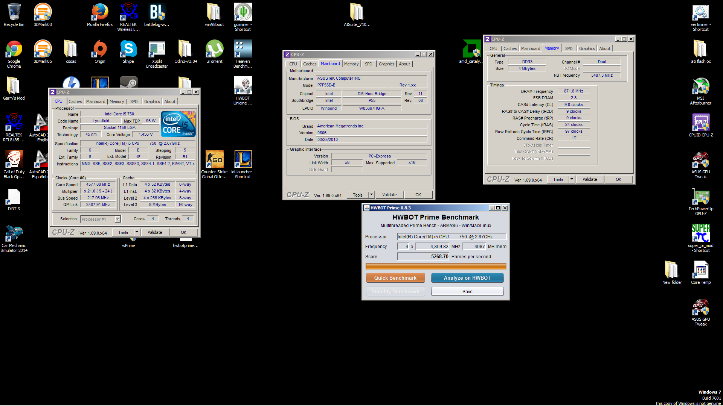Image resolution: width=723 pixels, height=406 pixels.
Task: Click the HWBOT Prime orange progress bar
Action: [x=436, y=267]
